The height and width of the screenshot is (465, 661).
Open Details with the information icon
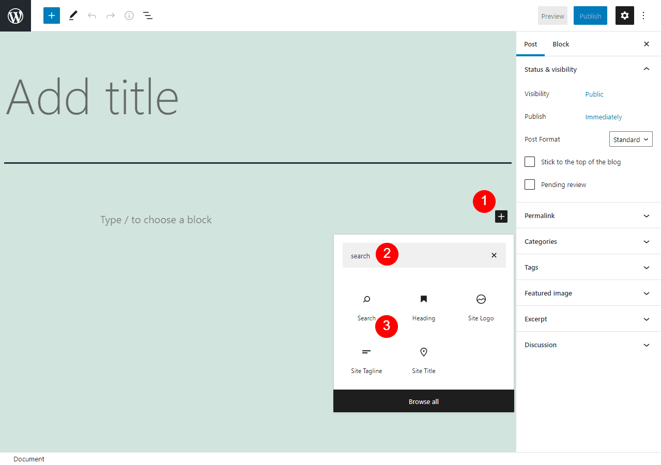pyautogui.click(x=129, y=16)
